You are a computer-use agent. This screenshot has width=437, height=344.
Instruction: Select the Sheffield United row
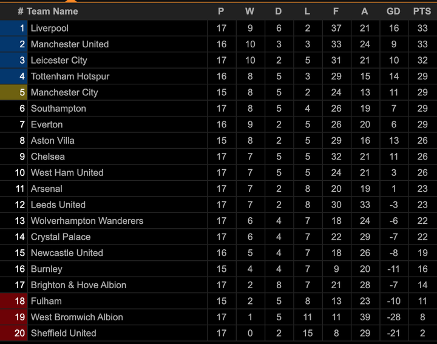click(64, 333)
